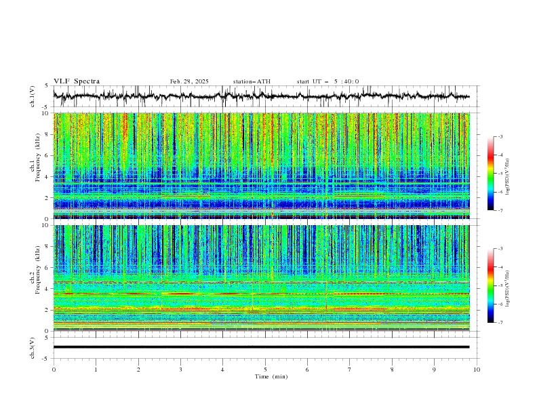
Task: Select the date "Feb. 28, 2025"
Action: point(189,81)
